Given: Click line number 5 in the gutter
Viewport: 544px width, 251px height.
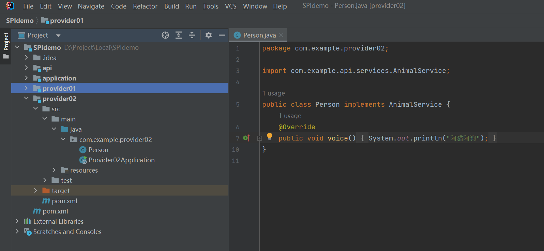Looking at the screenshot, I should click(x=238, y=104).
